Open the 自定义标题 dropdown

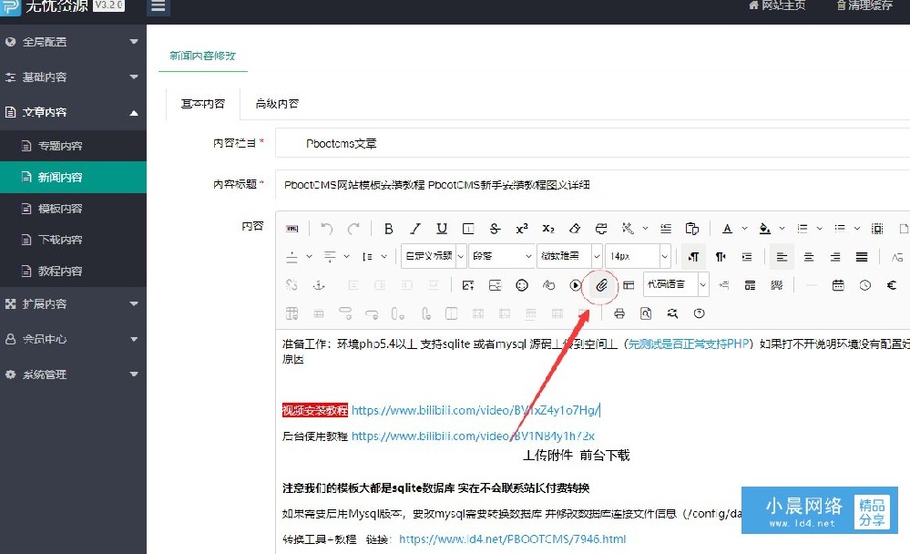click(434, 256)
